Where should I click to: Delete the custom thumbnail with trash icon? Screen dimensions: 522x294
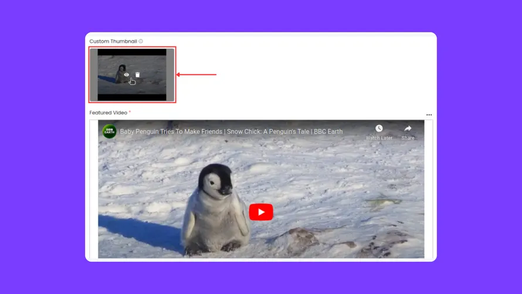(x=138, y=75)
